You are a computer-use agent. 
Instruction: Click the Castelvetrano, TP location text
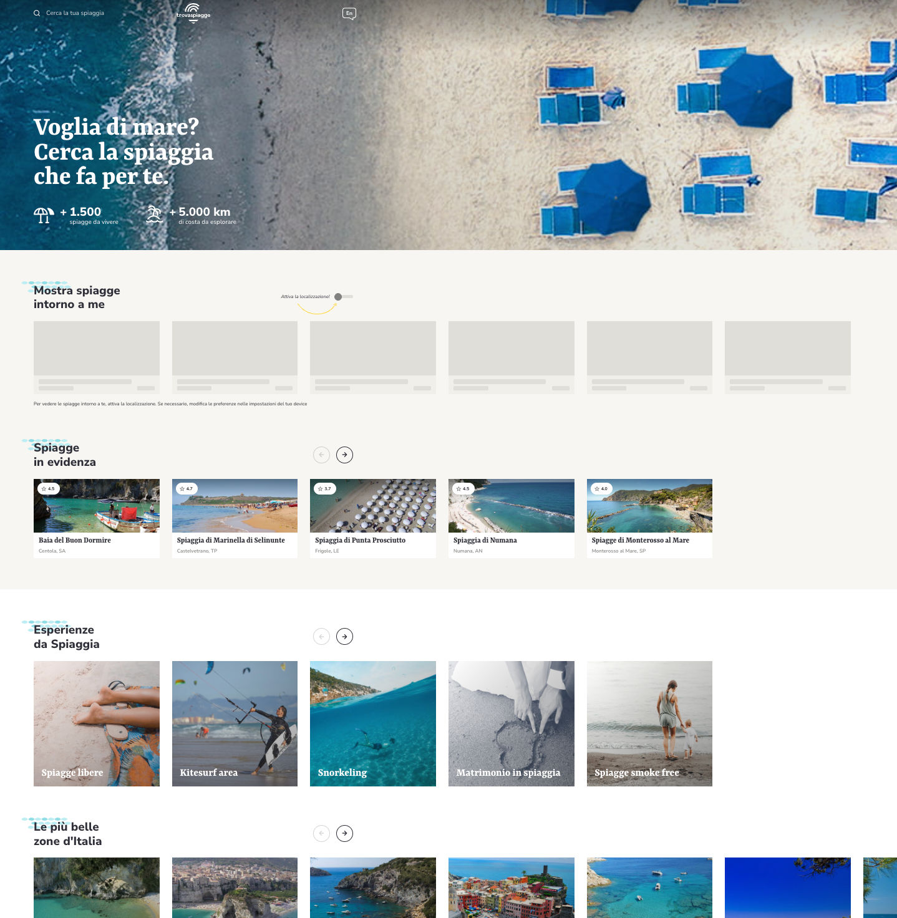[197, 551]
